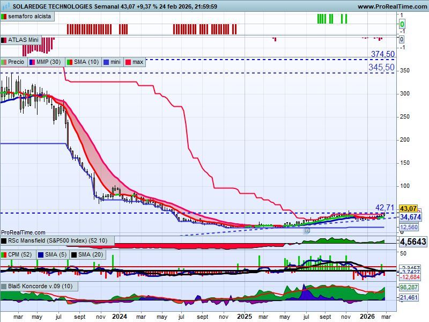The width and height of the screenshot is (429, 322).
Task: Click the red '-12,684' CPM value
Action: click(410, 277)
